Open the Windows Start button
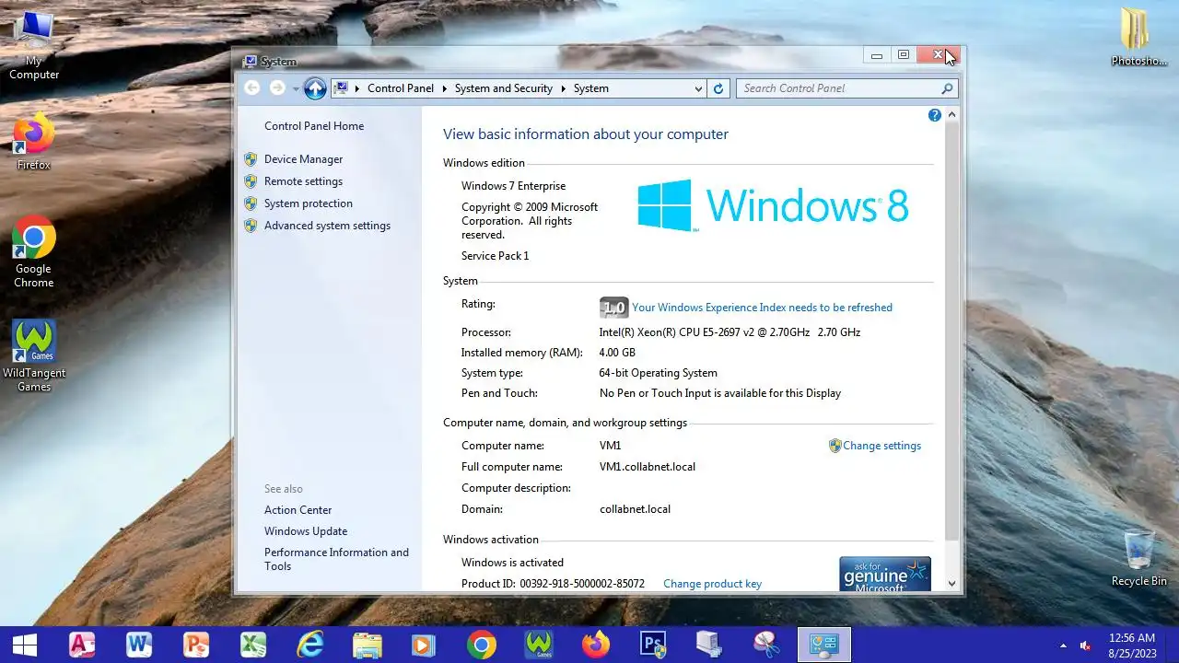This screenshot has height=663, width=1179. pos(24,645)
